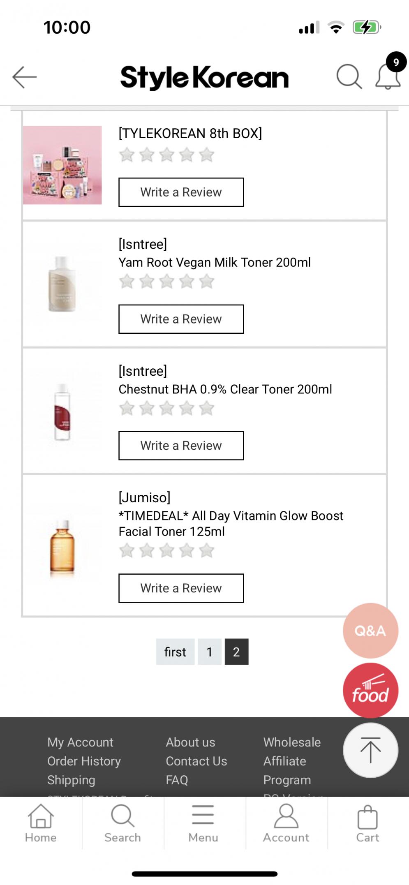Open Order History footer link

tap(84, 761)
